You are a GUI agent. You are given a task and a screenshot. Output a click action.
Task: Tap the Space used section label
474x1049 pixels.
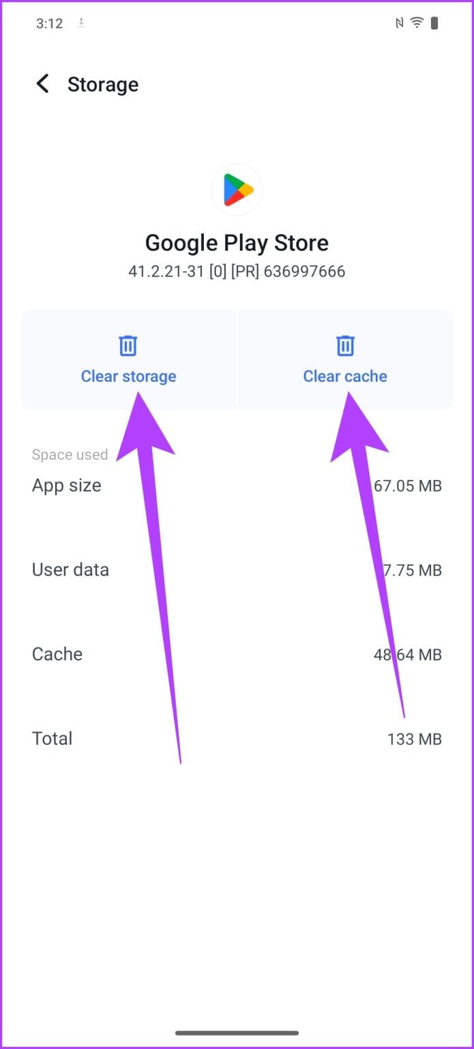[x=70, y=453]
